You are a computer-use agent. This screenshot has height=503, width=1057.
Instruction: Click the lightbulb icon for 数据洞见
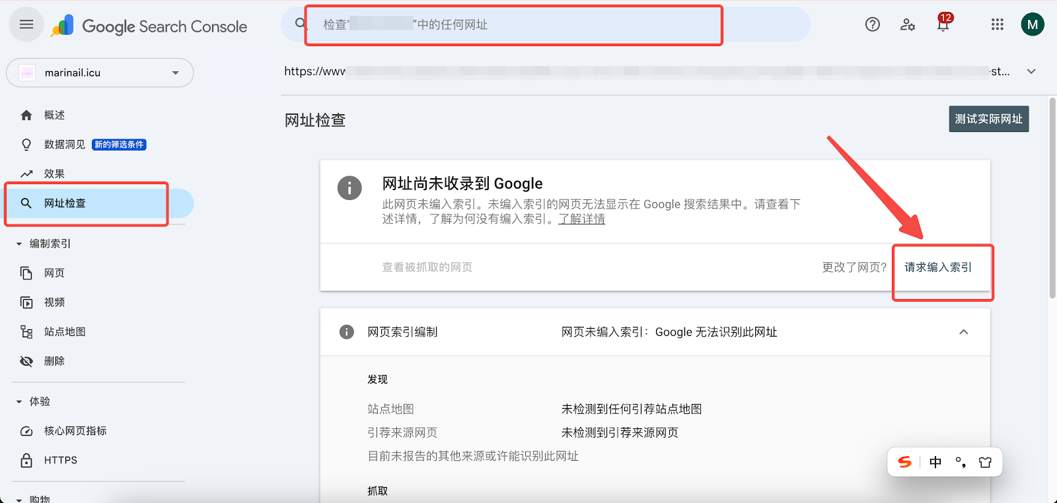[x=26, y=145]
